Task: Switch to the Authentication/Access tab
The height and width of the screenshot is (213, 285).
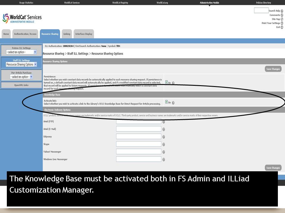Action: 25,34
